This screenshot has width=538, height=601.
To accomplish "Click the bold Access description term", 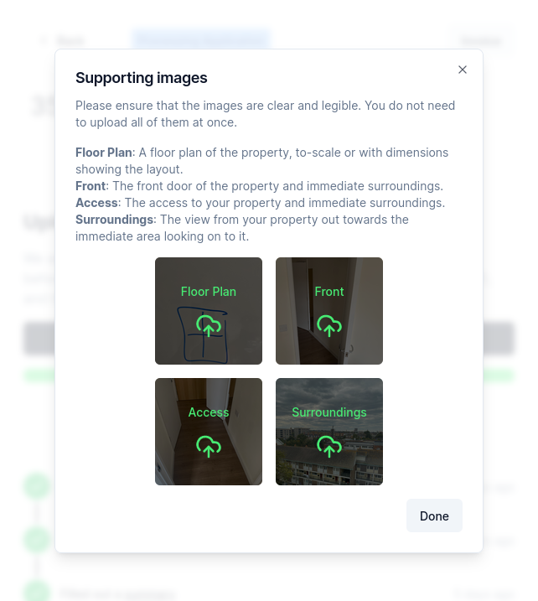I will 96,203.
